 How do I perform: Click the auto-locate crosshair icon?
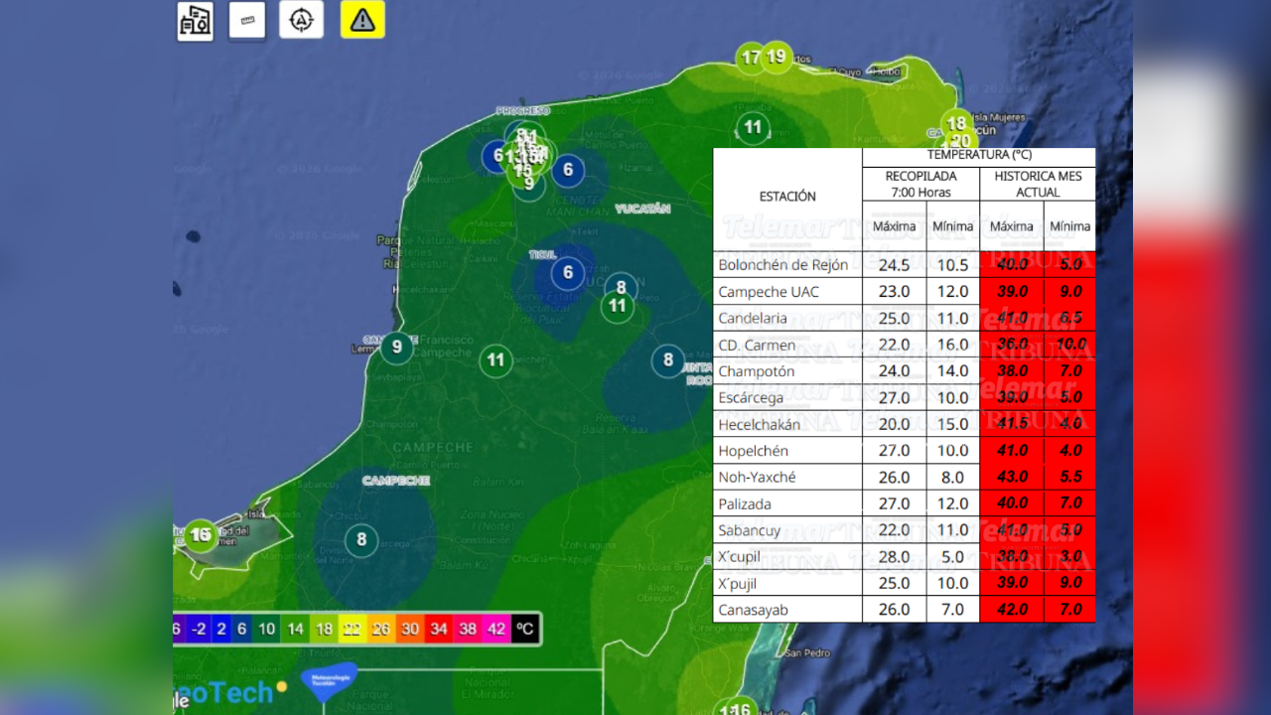[x=301, y=20]
